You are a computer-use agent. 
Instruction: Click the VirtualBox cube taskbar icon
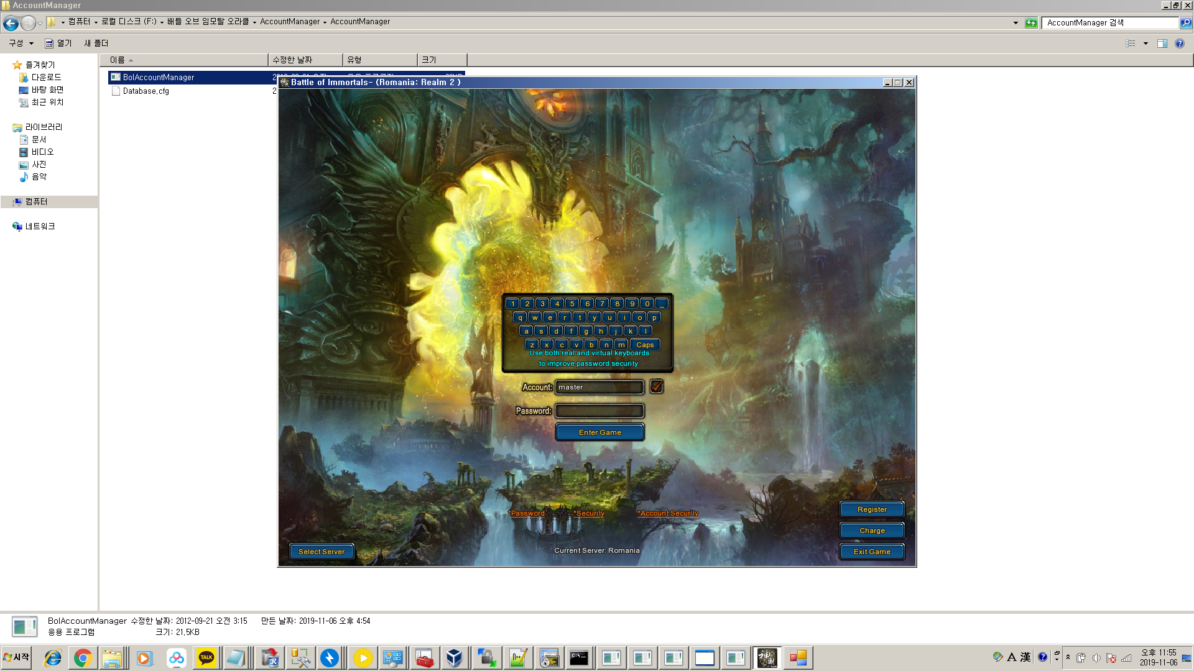coord(455,658)
